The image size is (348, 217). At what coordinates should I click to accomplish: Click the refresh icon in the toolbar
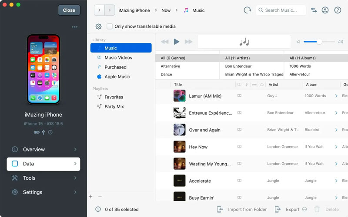(x=247, y=10)
